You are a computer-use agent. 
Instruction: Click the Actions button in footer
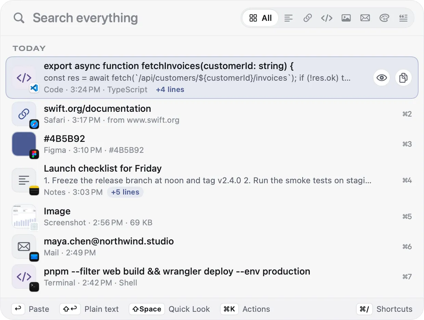245,309
